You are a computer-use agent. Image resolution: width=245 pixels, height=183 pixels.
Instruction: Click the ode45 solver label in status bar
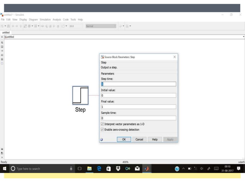click(242, 162)
